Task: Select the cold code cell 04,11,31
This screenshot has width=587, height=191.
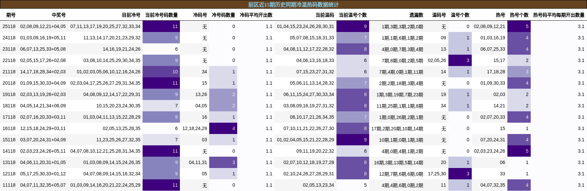Action: pyautogui.click(x=198, y=162)
